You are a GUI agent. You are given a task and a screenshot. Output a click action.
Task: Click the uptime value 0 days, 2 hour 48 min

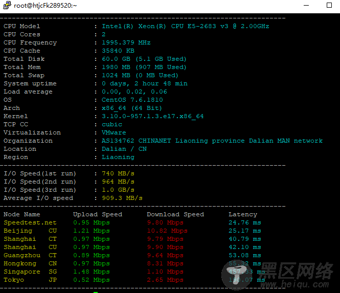[x=145, y=83]
